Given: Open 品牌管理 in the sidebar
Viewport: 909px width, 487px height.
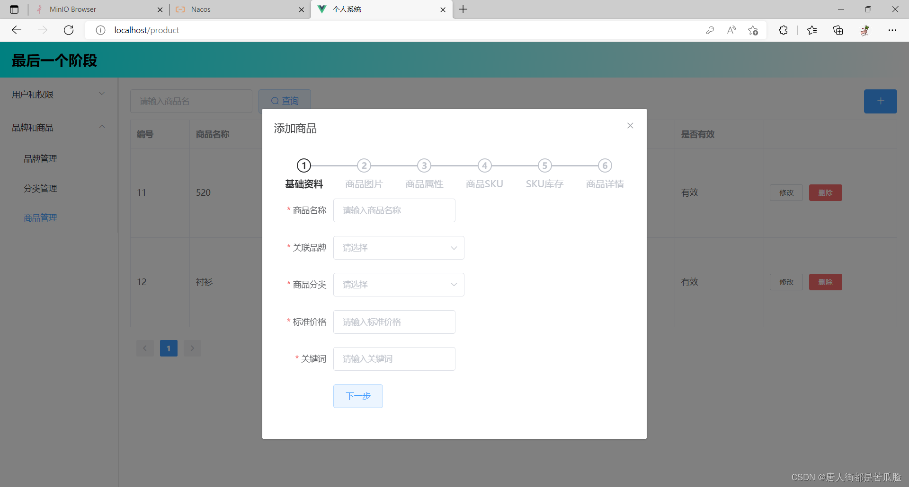Looking at the screenshot, I should click(x=40, y=159).
